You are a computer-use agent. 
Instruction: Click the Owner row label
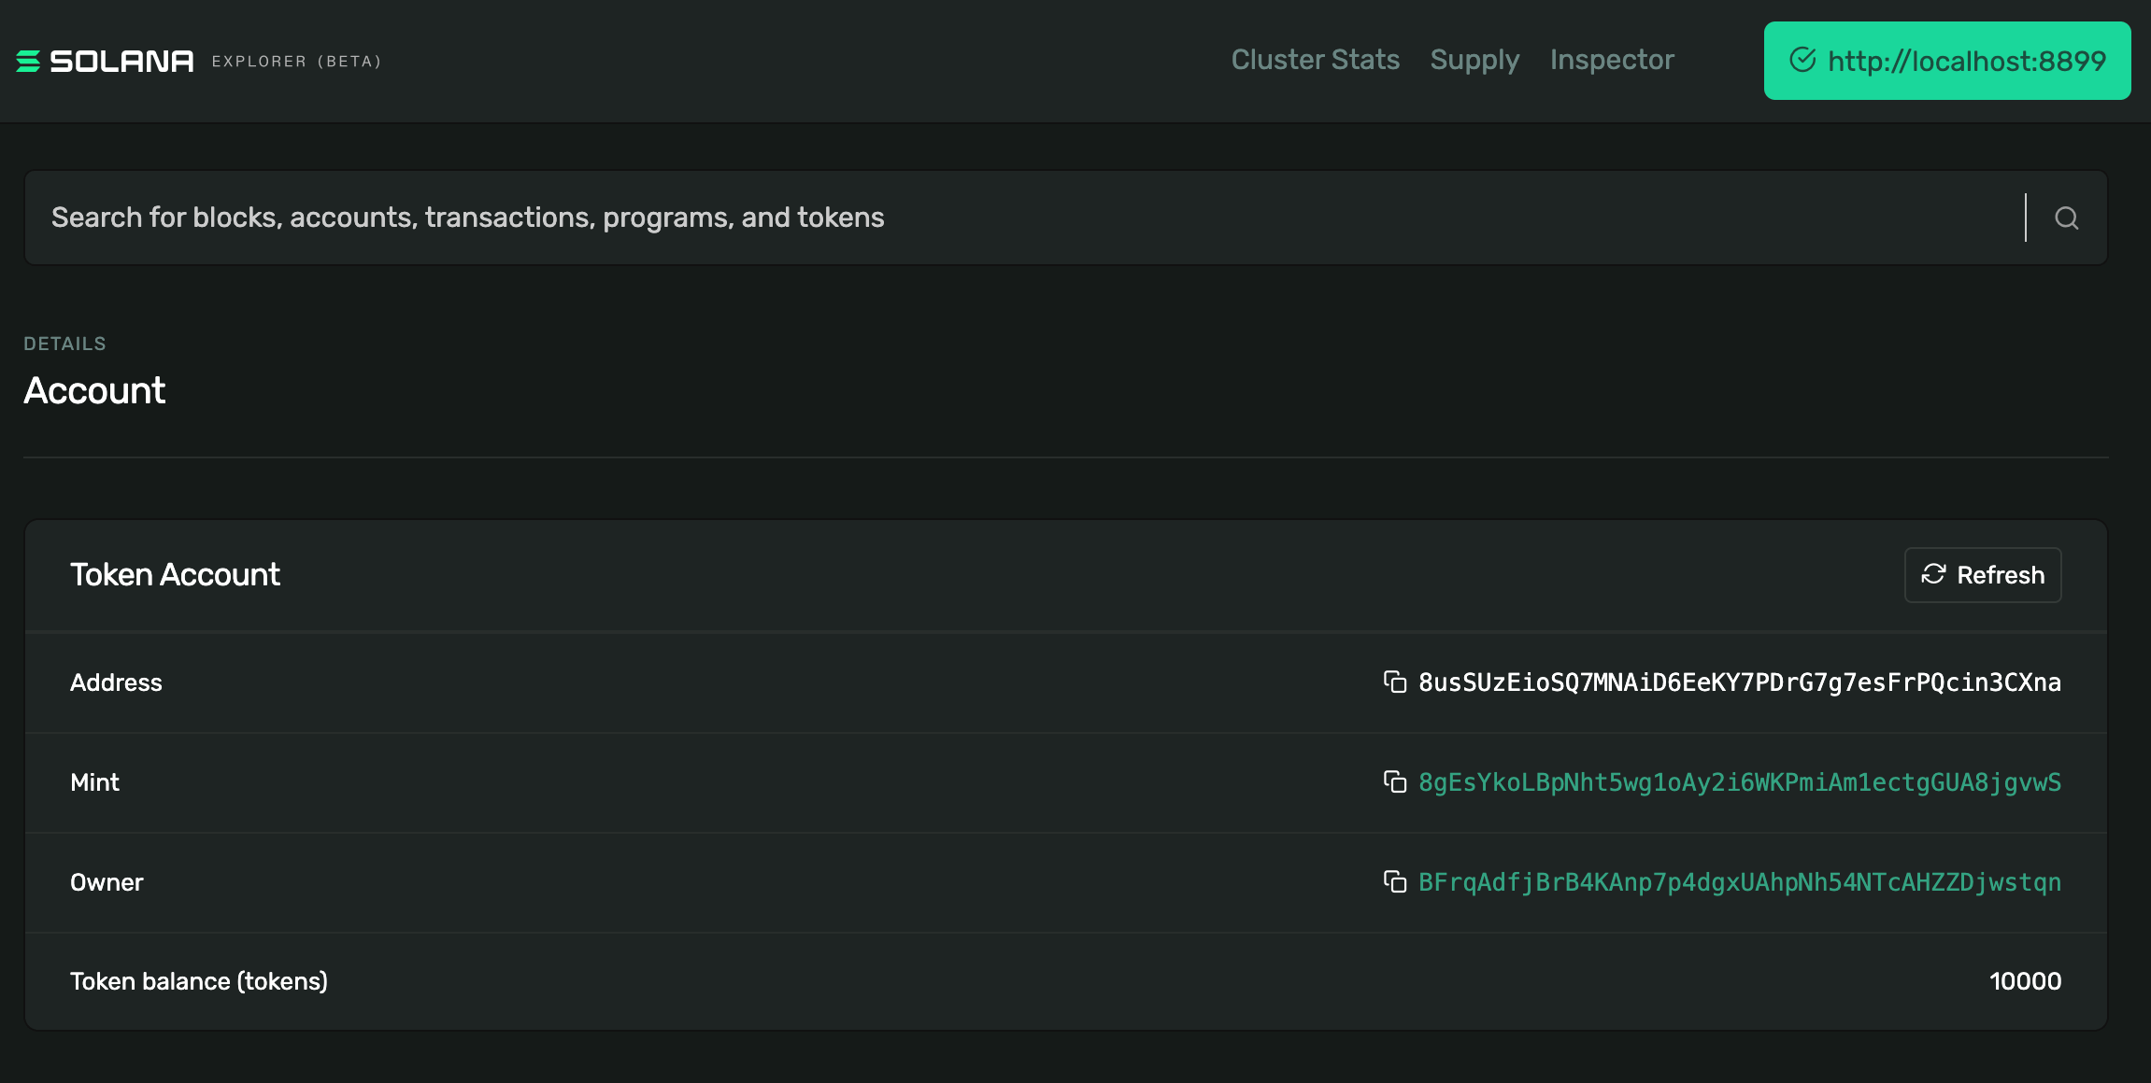[x=107, y=882]
